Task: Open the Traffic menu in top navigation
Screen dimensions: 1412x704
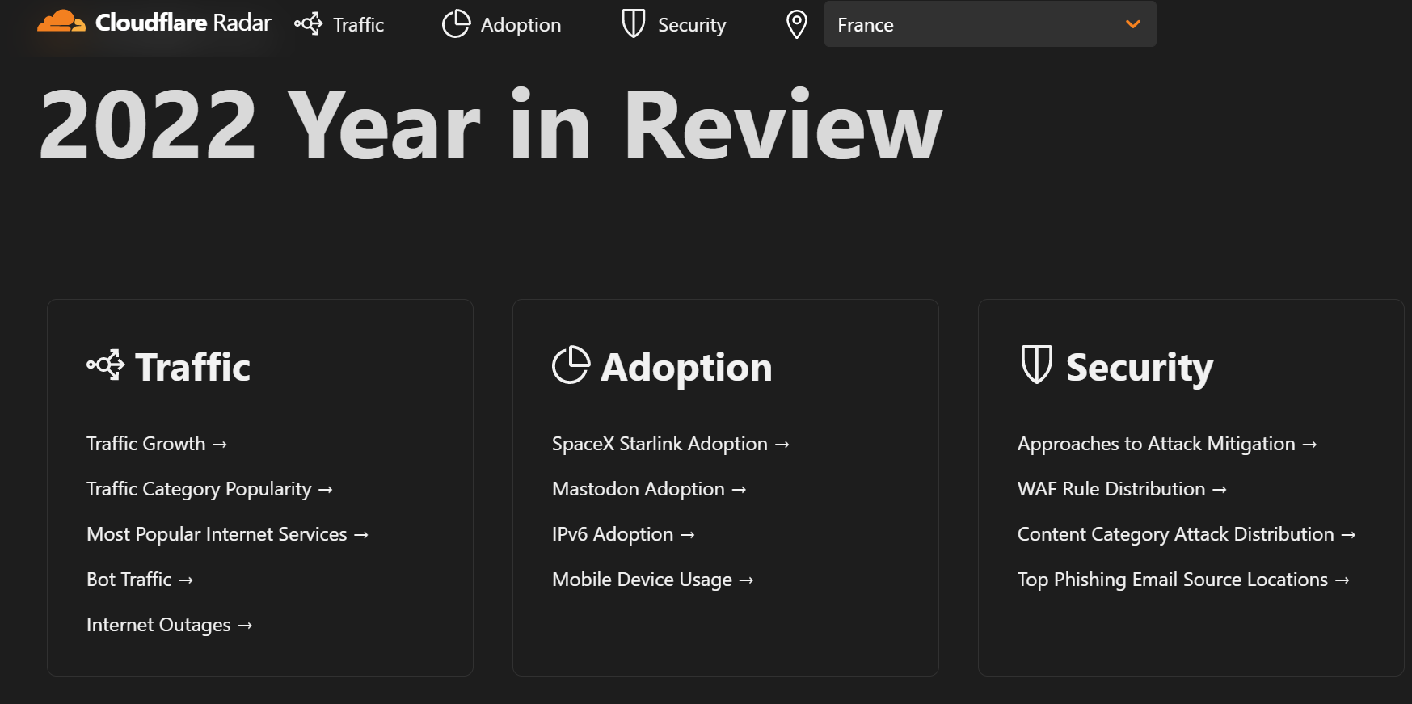Action: [x=358, y=25]
